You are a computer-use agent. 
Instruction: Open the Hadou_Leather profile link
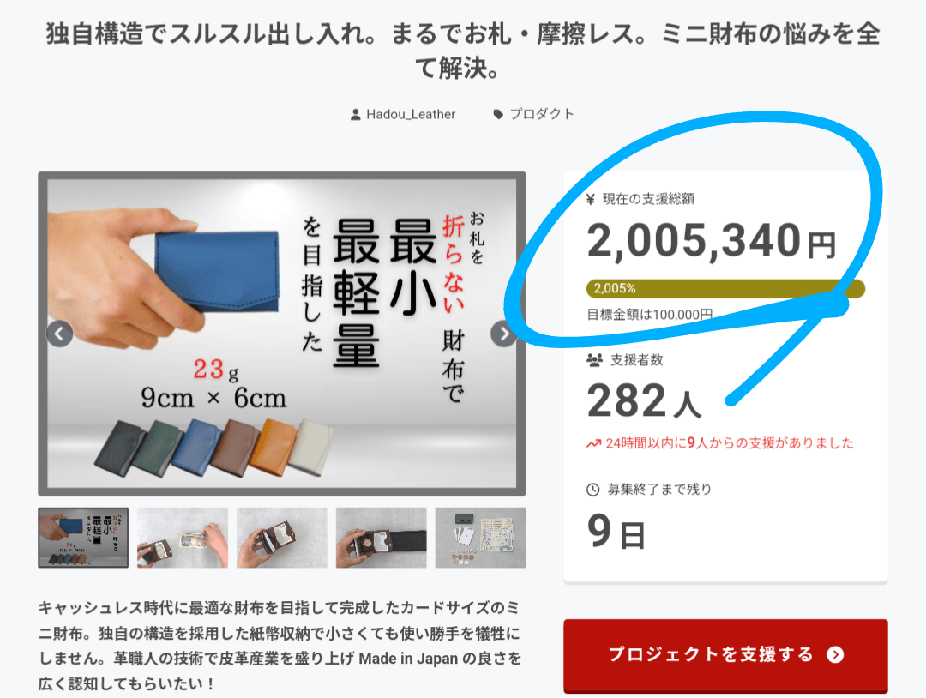click(x=411, y=115)
